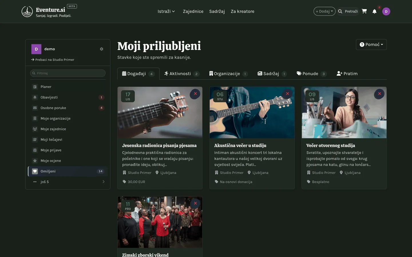Switch to the Pratim tab
Screen dimensions: 412x257
pos(347,74)
